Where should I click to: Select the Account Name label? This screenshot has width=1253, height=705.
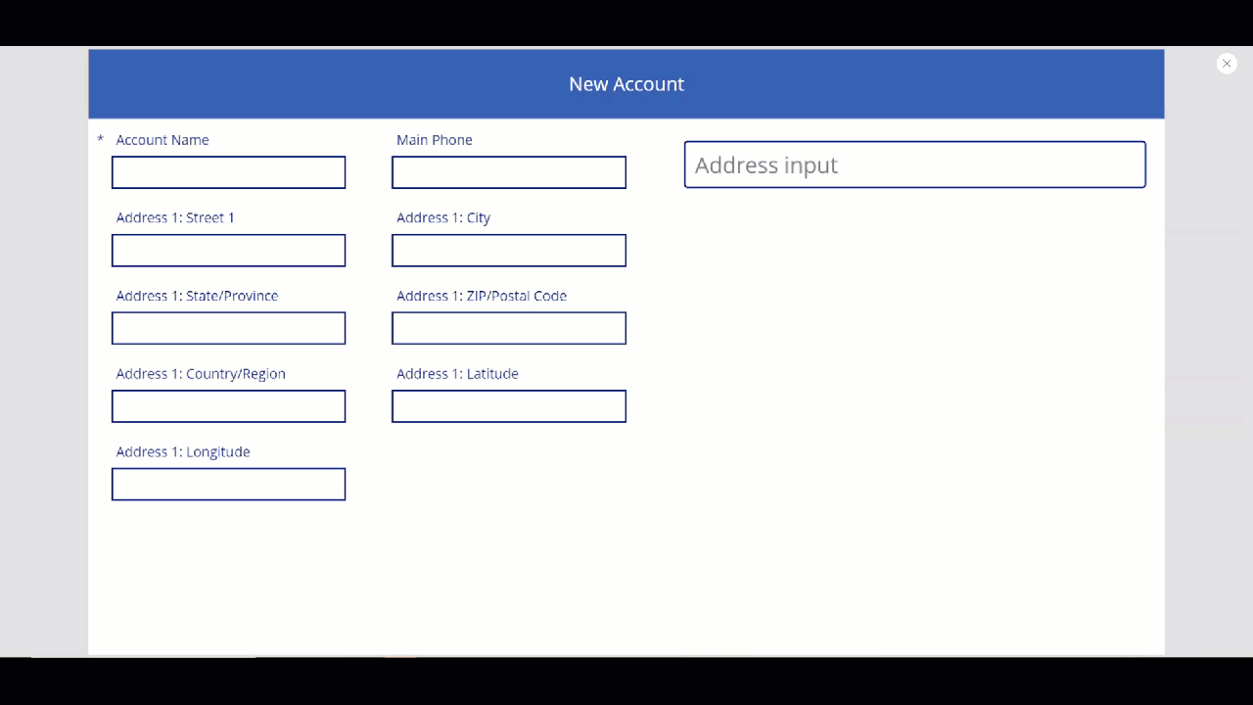[x=162, y=139]
